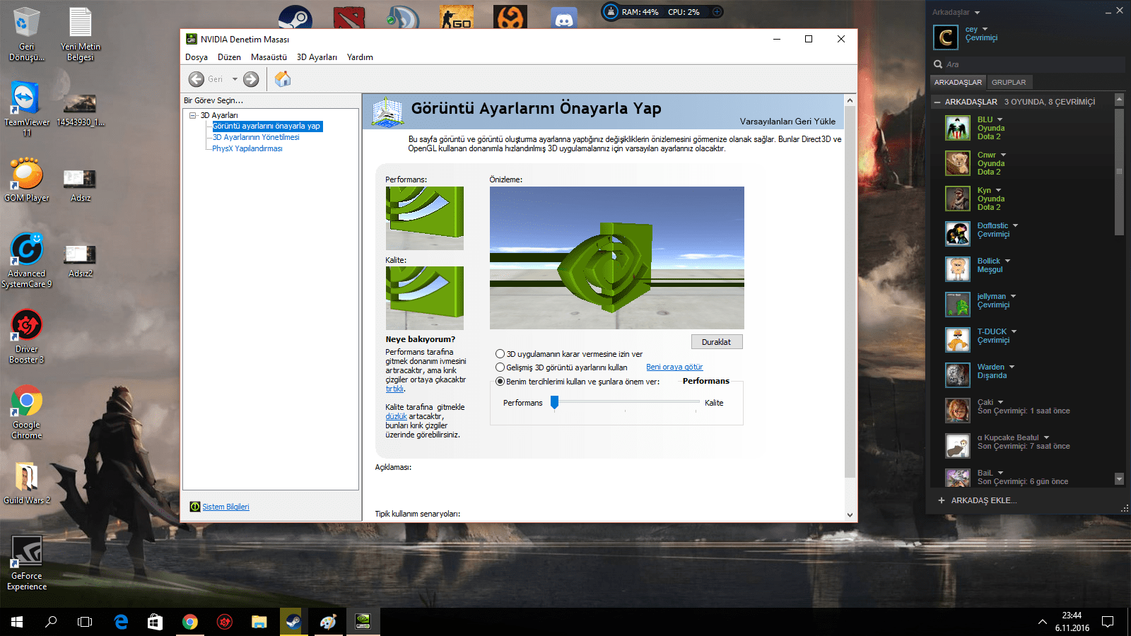Screen dimensions: 1131x636
Task: Open the dropdown arrow next to BLU
Action: [x=1000, y=119]
